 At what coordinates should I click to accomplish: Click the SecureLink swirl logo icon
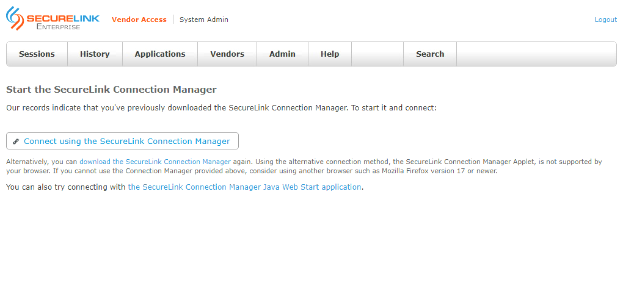tap(15, 18)
